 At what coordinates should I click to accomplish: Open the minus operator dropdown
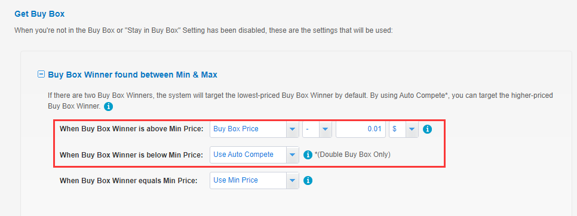(317, 129)
